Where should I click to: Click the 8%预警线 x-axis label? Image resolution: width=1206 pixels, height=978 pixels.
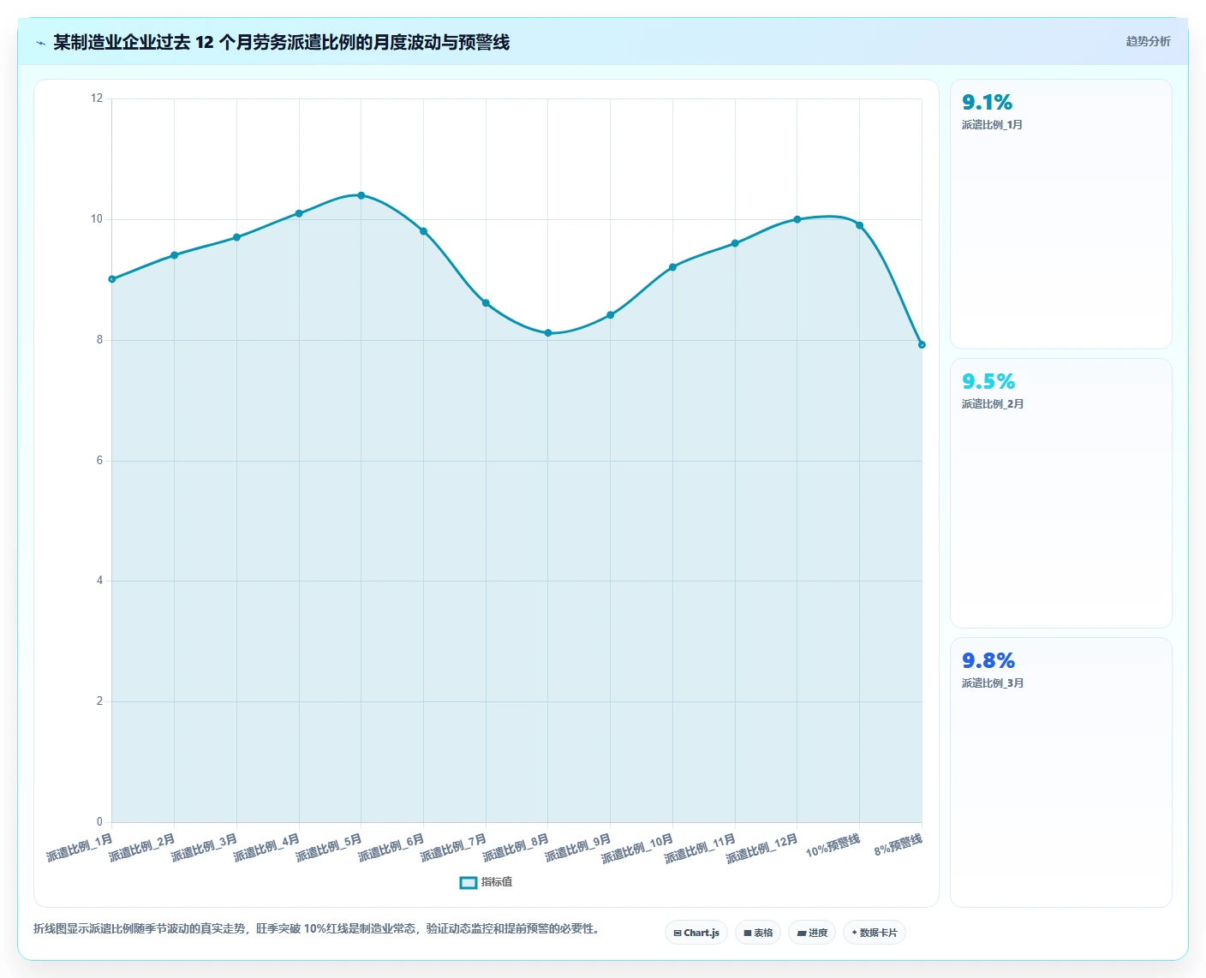pos(898,844)
